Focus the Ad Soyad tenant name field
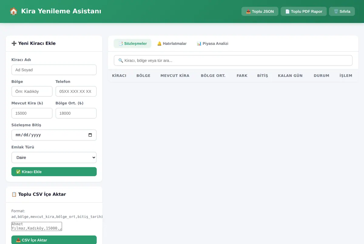Image resolution: width=364 pixels, height=244 pixels. (54, 70)
